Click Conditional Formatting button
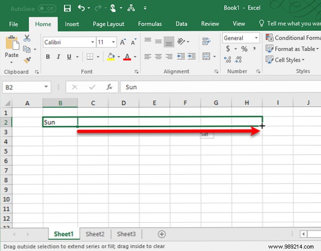The height and width of the screenshot is (251, 321). [293, 38]
